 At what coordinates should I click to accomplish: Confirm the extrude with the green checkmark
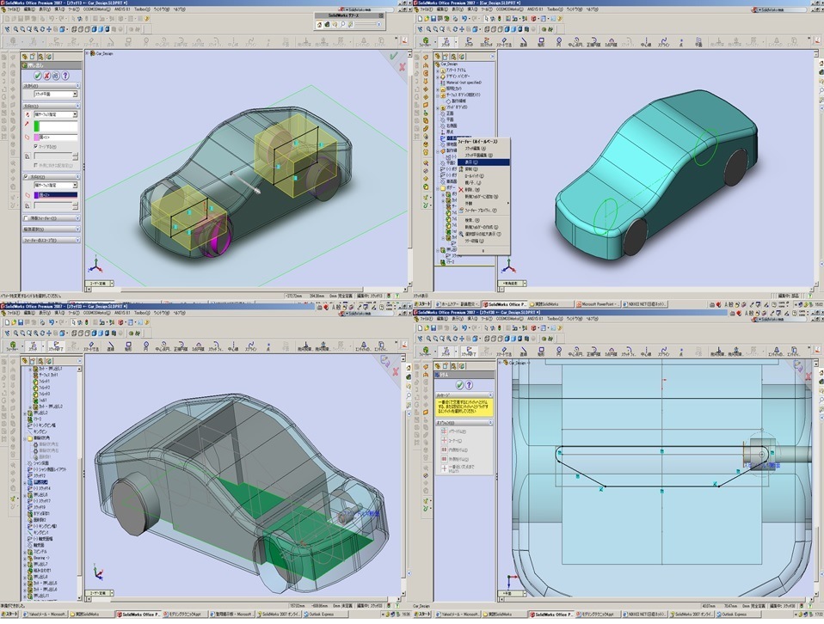pos(37,76)
